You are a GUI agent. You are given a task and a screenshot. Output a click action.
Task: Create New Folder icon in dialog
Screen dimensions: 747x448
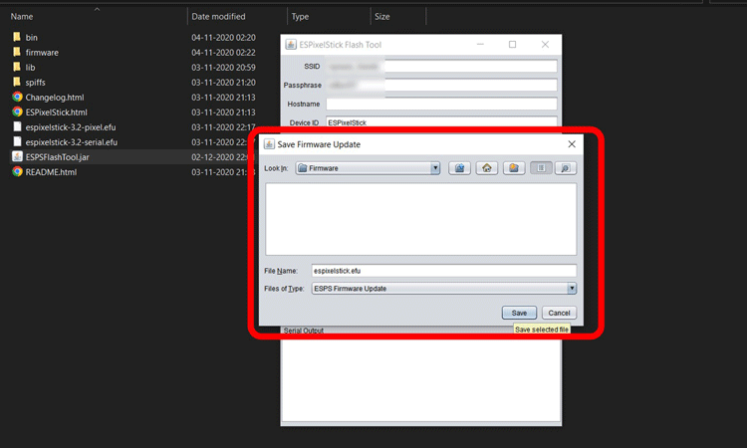click(514, 168)
